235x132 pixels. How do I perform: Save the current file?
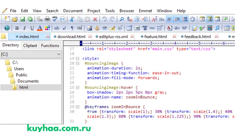pos(22,19)
